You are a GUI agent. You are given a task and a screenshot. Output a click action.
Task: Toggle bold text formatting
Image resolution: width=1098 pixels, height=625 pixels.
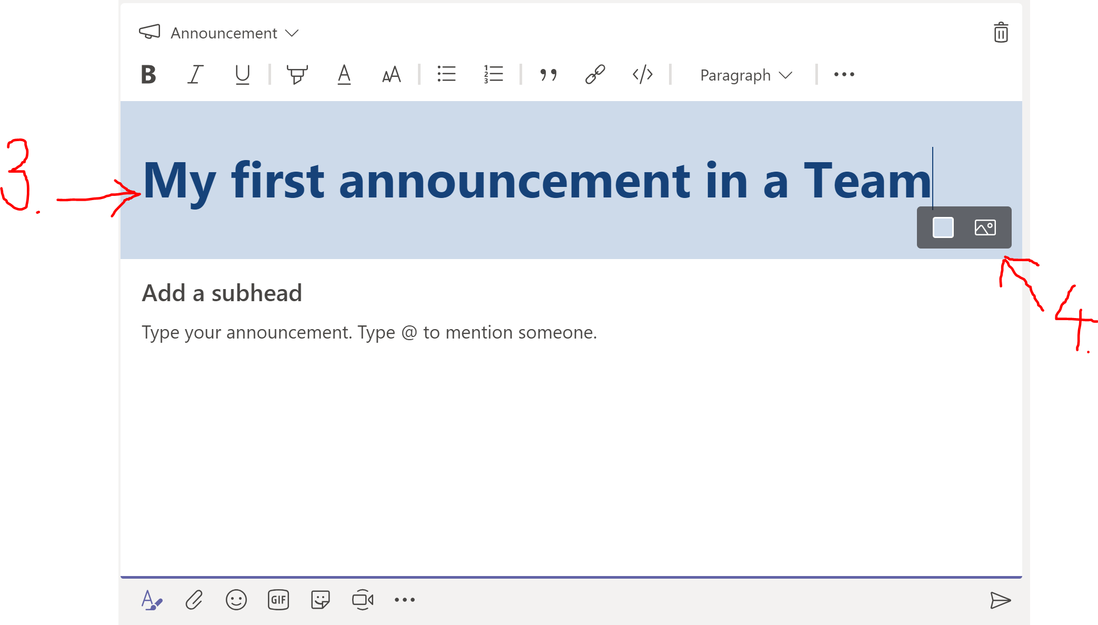point(148,74)
